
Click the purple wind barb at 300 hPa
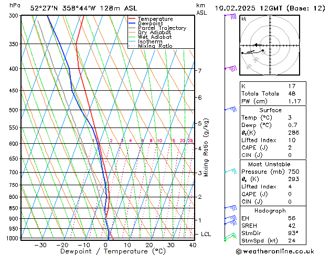point(230,17)
